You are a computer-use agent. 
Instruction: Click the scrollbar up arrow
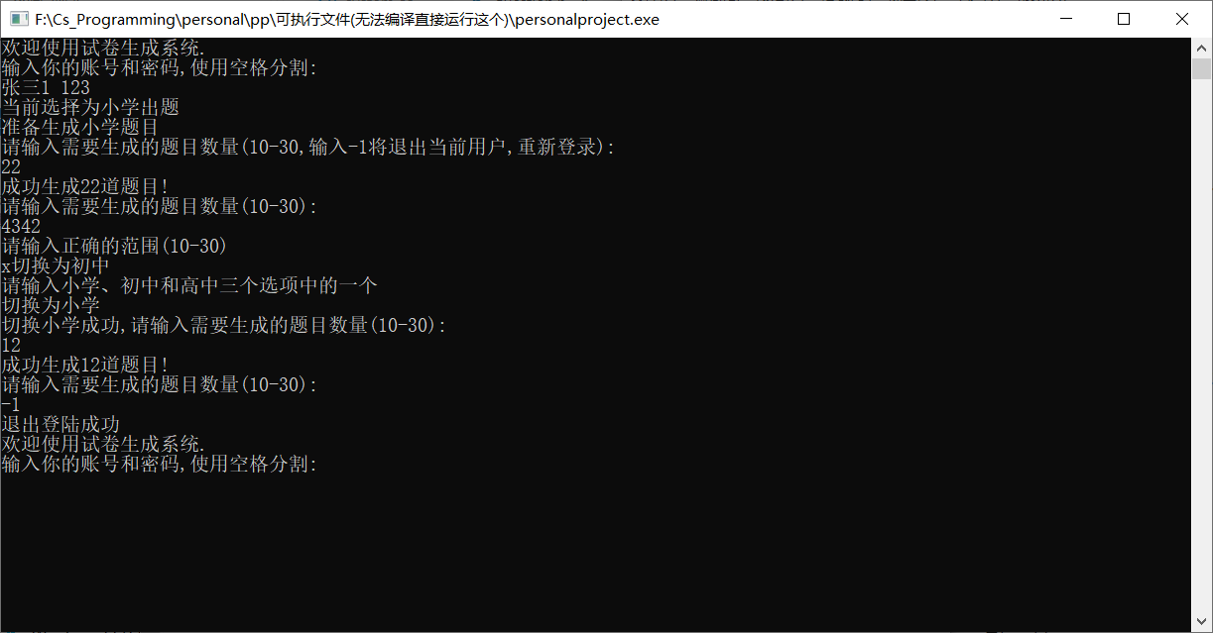pos(1201,48)
